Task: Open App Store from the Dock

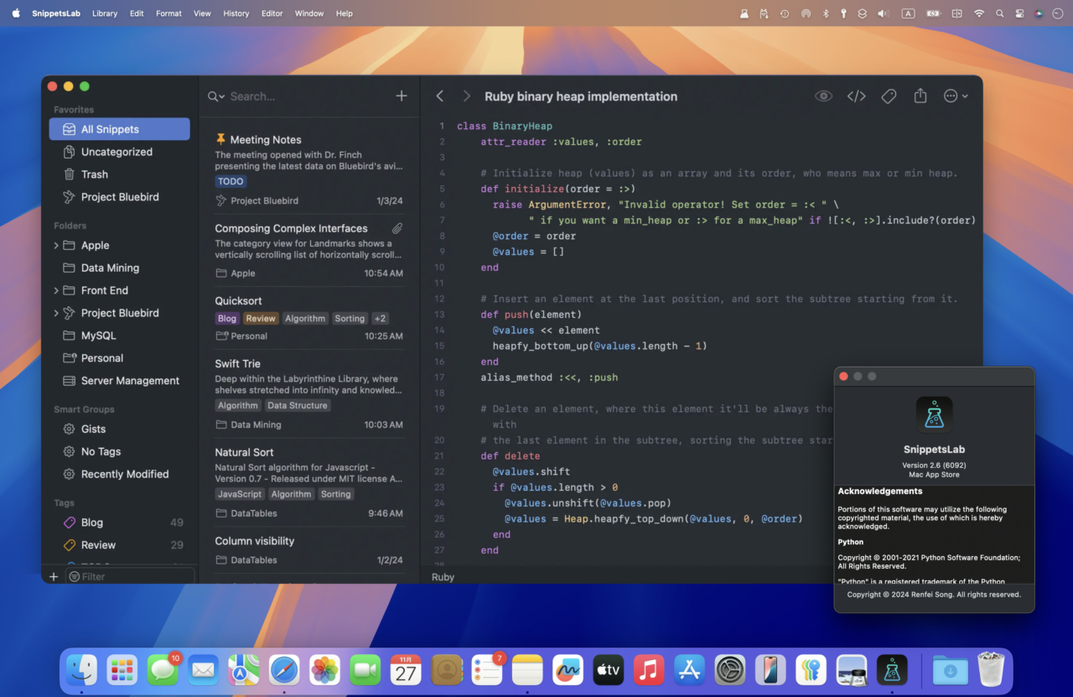Action: pos(689,670)
